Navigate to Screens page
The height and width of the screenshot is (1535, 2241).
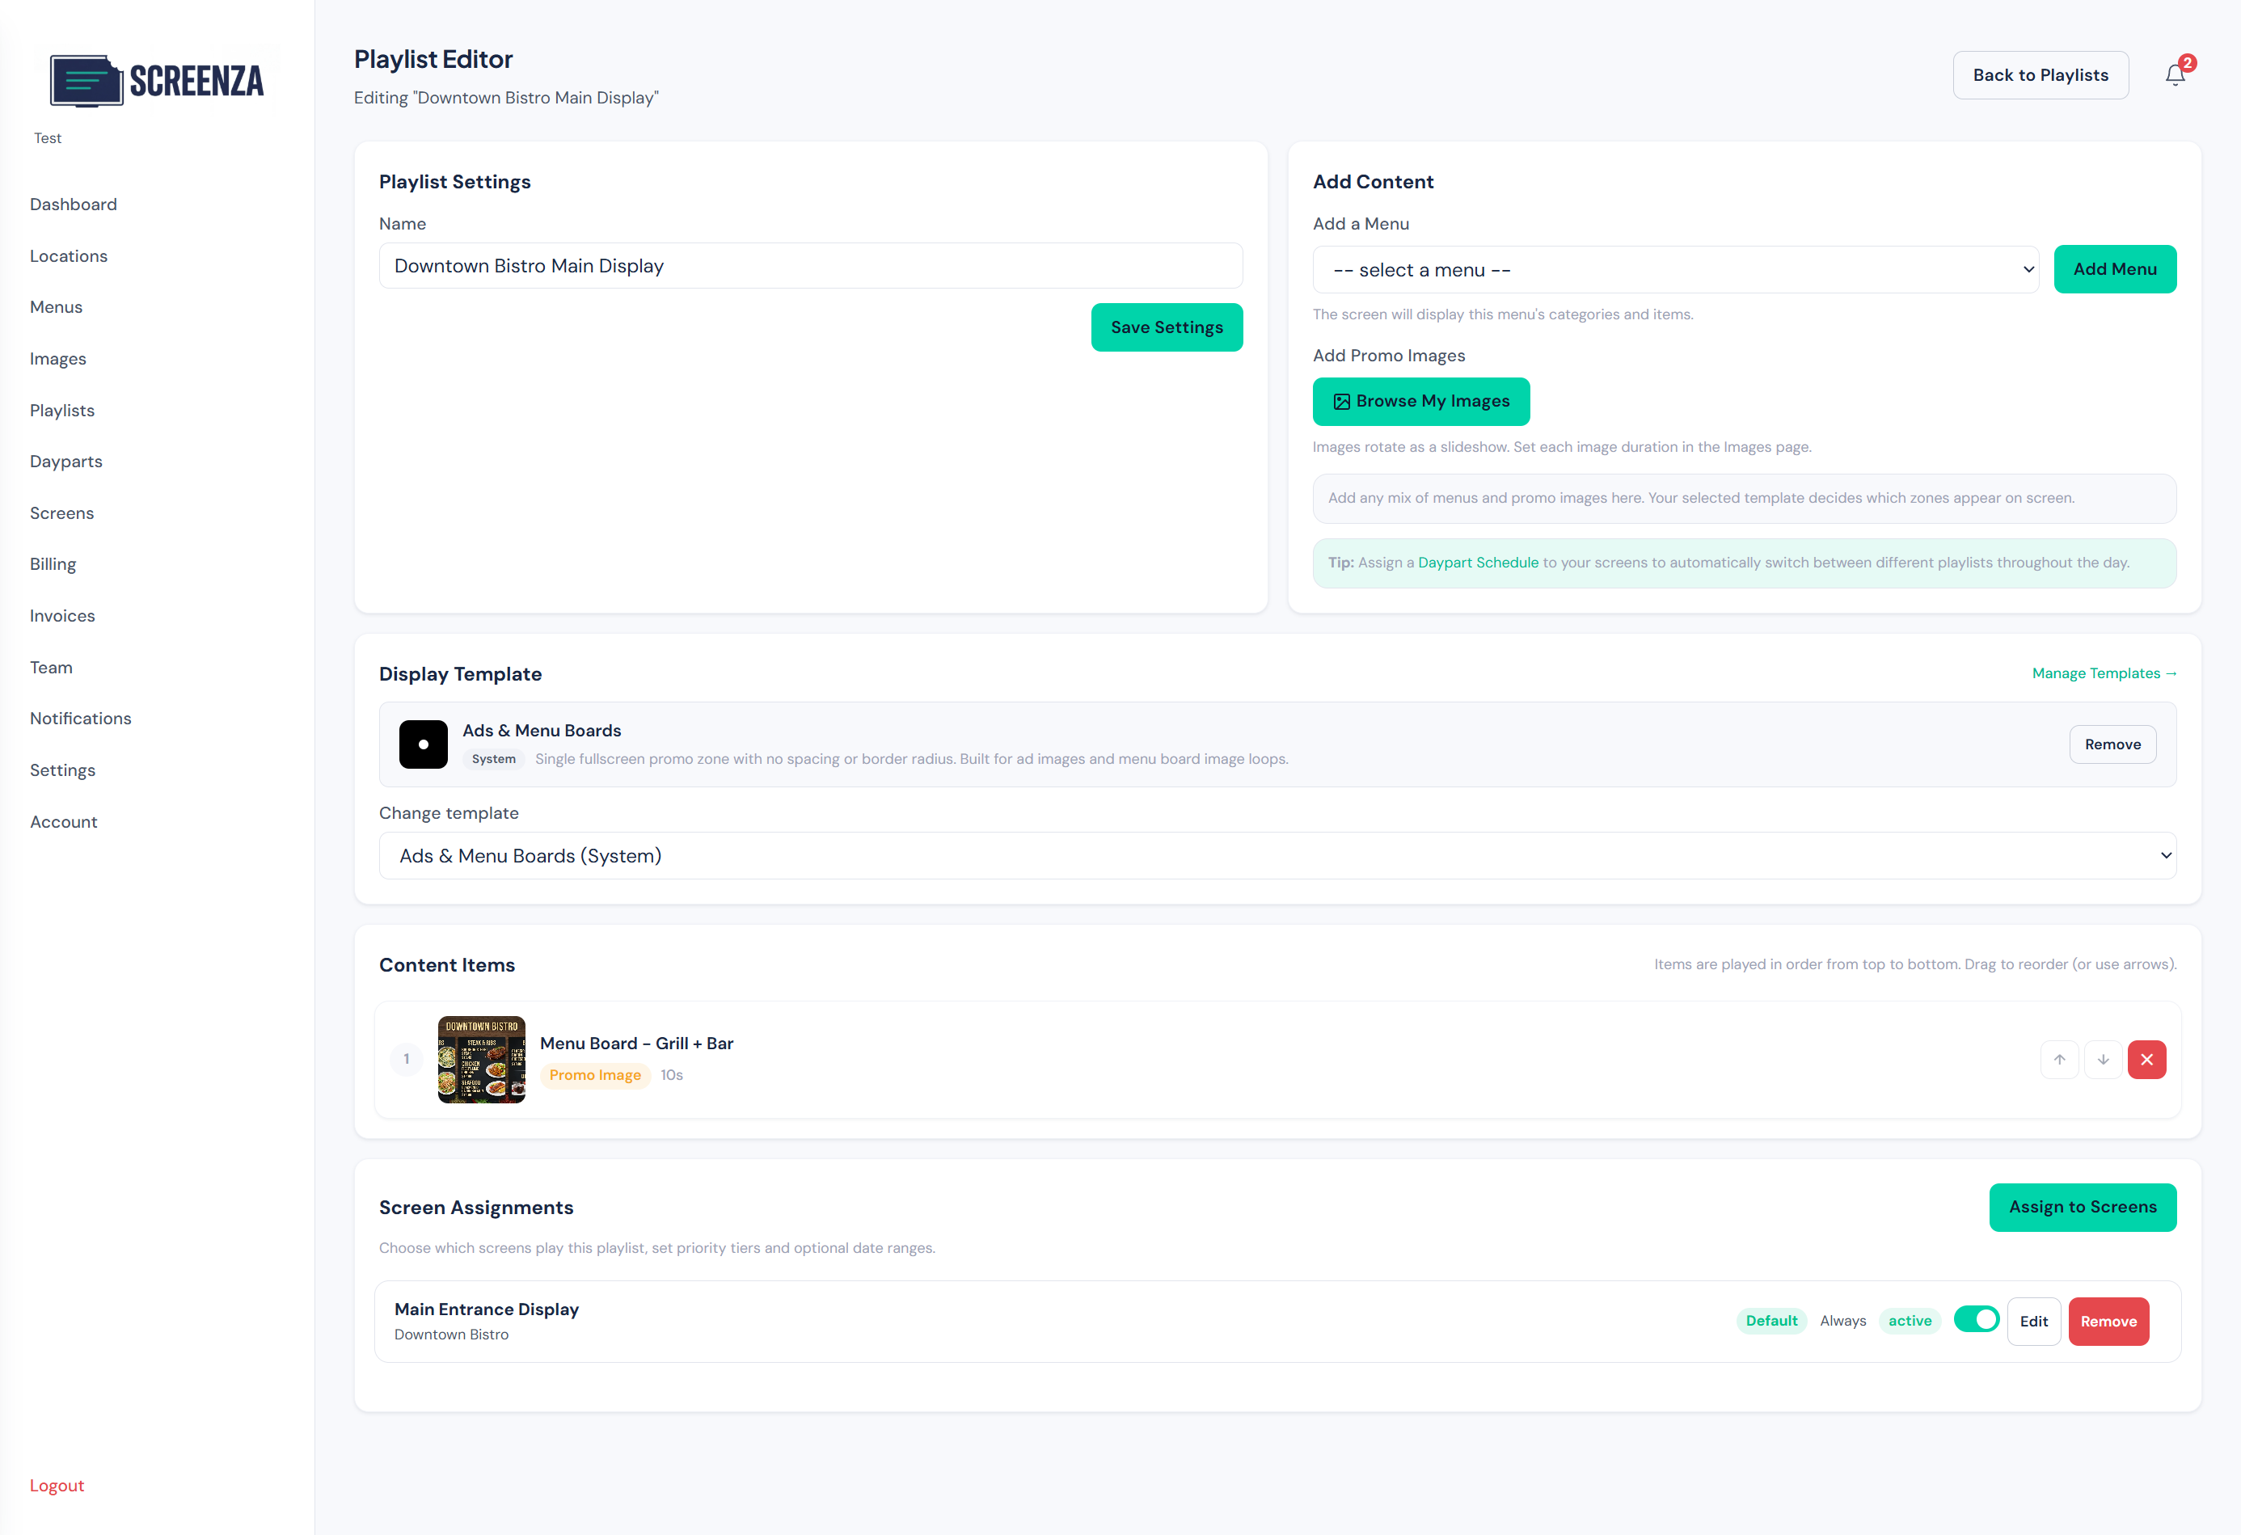[61, 513]
